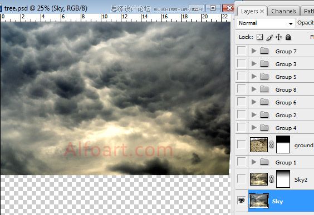314x215 pixels.
Task: Select the Group 1 layer name
Action: [286, 163]
